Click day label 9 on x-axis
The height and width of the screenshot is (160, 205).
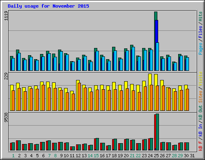point(61,156)
